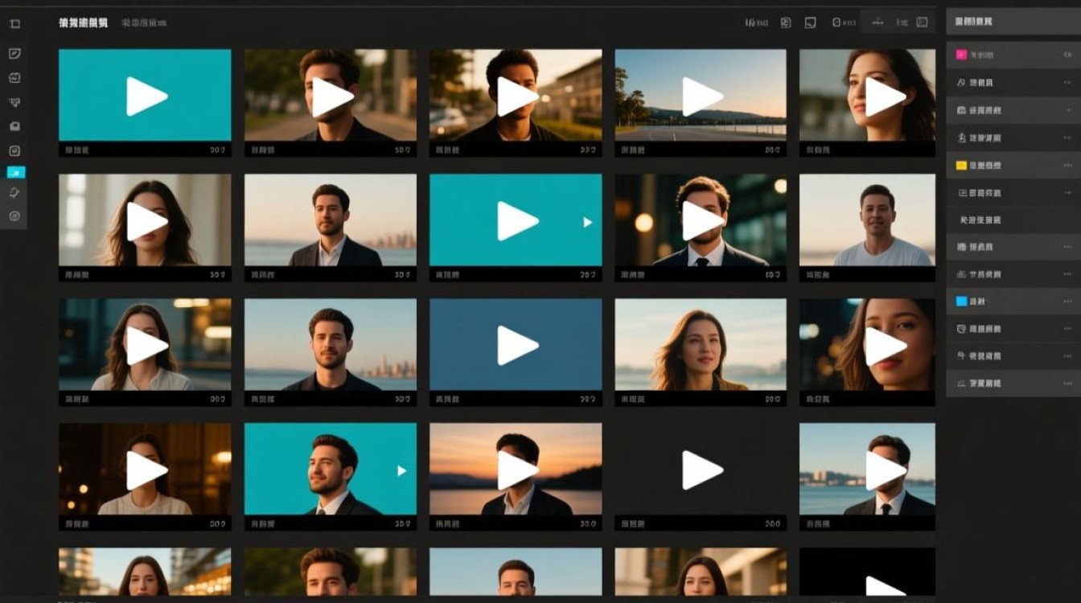
Task: Expand options on the pink-tagged panel row
Action: [x=1067, y=55]
